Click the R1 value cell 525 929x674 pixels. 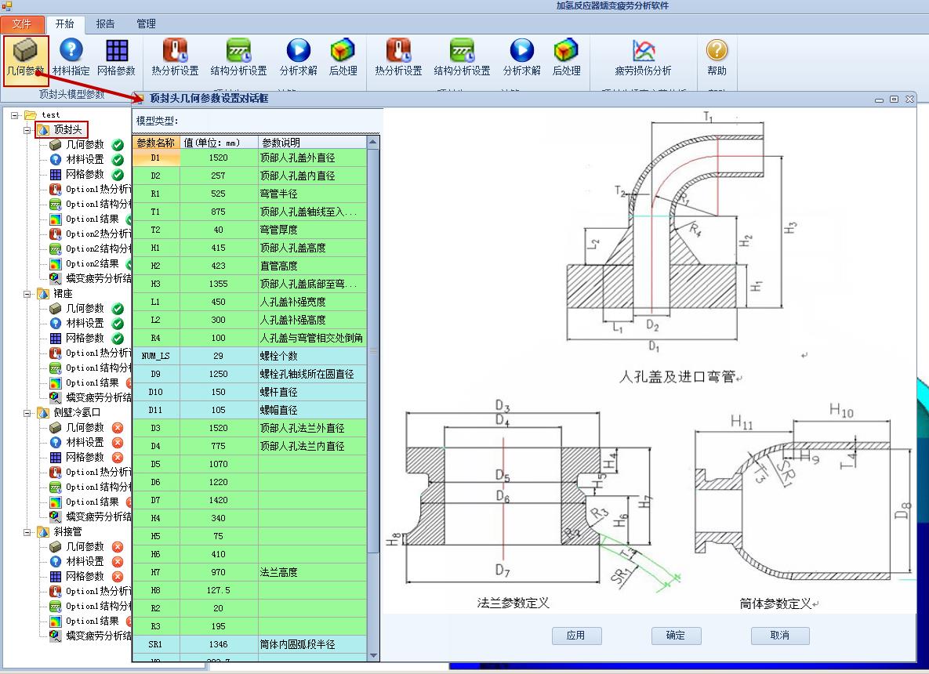219,194
